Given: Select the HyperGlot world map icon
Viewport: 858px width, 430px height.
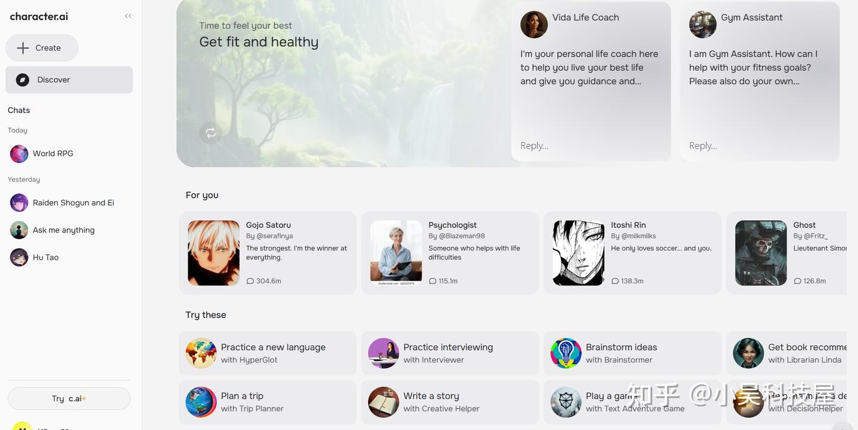Looking at the screenshot, I should point(201,353).
